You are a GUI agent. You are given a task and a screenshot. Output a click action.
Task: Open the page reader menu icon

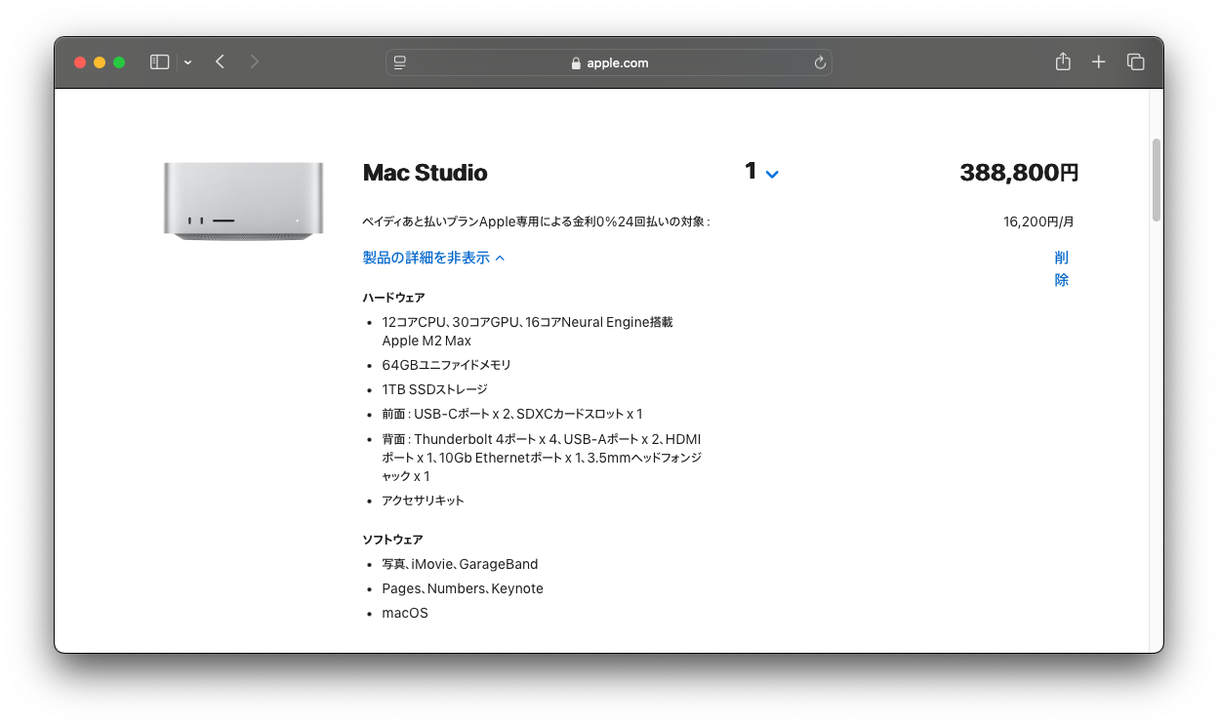[400, 62]
